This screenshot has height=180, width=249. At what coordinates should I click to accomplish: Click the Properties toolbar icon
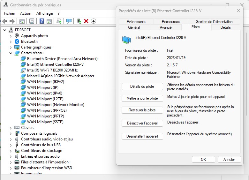click(32, 21)
